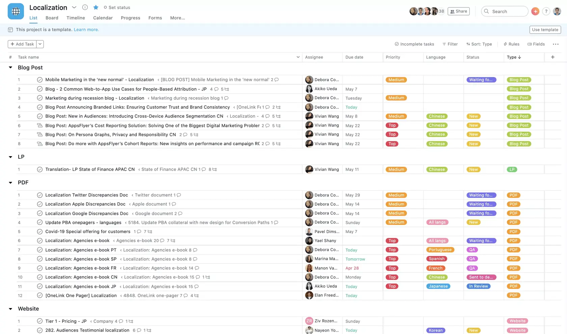Complete the 'Covid-19 Special offering for customers' task
The image size is (567, 334).
(x=39, y=232)
